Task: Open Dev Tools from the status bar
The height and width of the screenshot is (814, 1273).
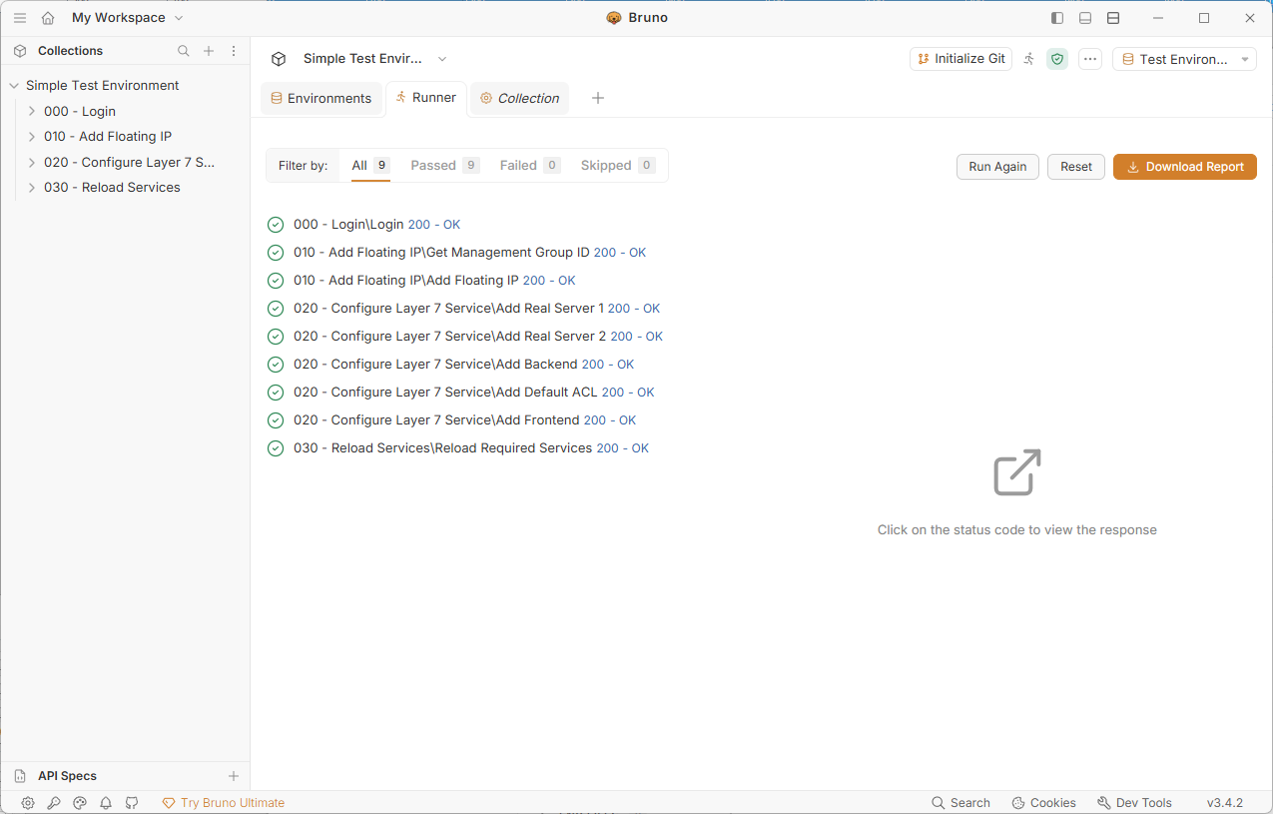Action: pos(1134,803)
